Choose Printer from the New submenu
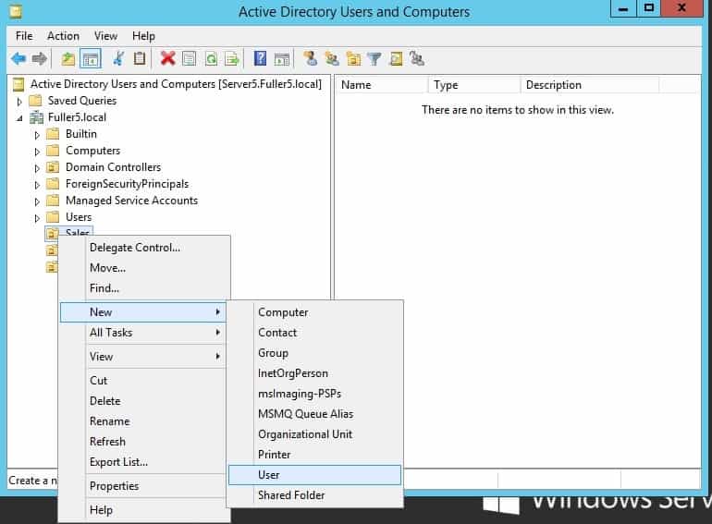712x524 pixels. click(314, 455)
